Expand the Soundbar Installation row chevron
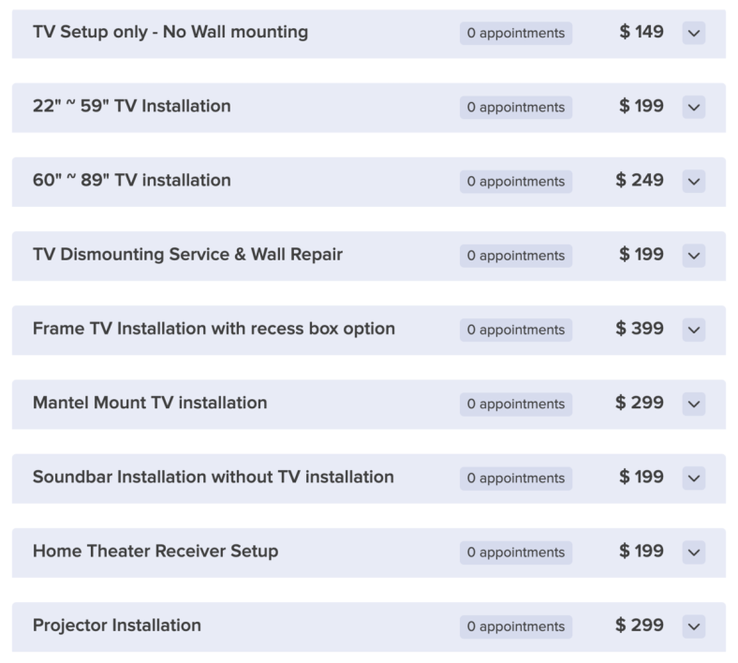 click(693, 478)
